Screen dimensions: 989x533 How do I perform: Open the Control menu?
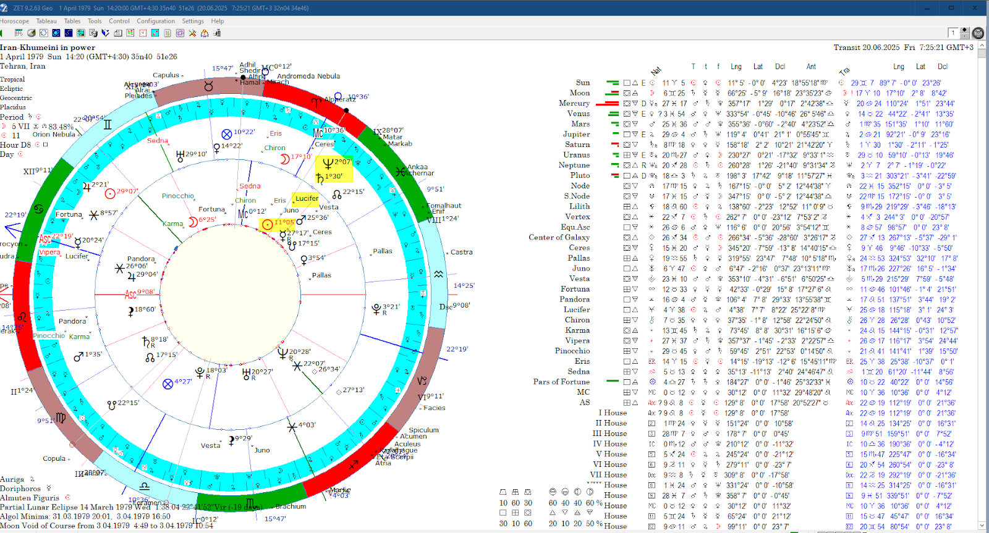tap(119, 21)
